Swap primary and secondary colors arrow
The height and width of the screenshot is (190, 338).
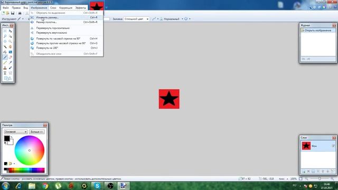(x=12, y=137)
